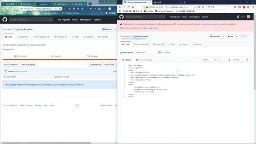
Task: Click the YouTube bookmark in right browser
Action: (148, 11)
